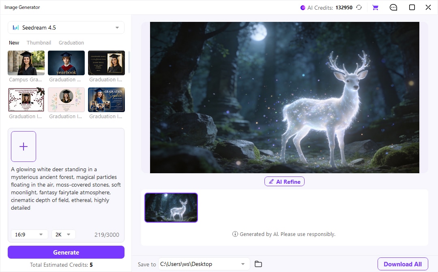Click the plus icon to add image
This screenshot has height=272, width=438.
[24, 147]
